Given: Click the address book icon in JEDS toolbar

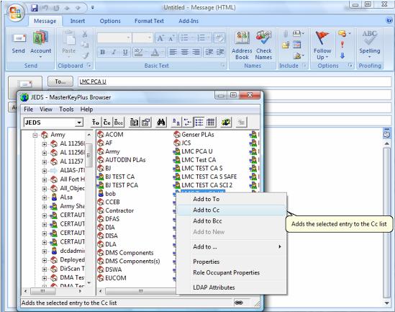Looking at the screenshot, I should point(134,122).
